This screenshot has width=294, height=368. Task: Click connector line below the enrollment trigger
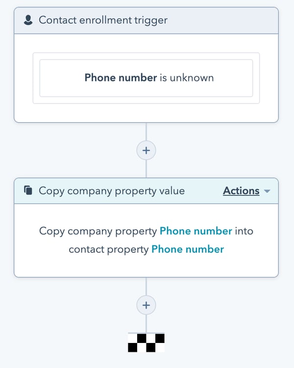146,131
